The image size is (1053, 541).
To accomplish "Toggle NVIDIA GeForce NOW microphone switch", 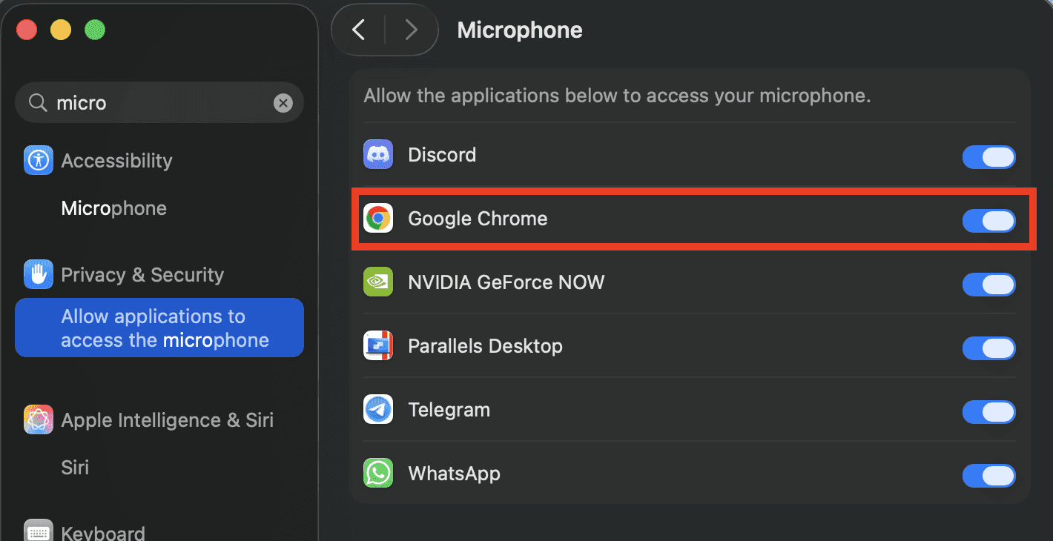I will pyautogui.click(x=989, y=285).
